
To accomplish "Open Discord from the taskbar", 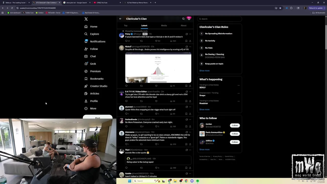I will 192,181.
